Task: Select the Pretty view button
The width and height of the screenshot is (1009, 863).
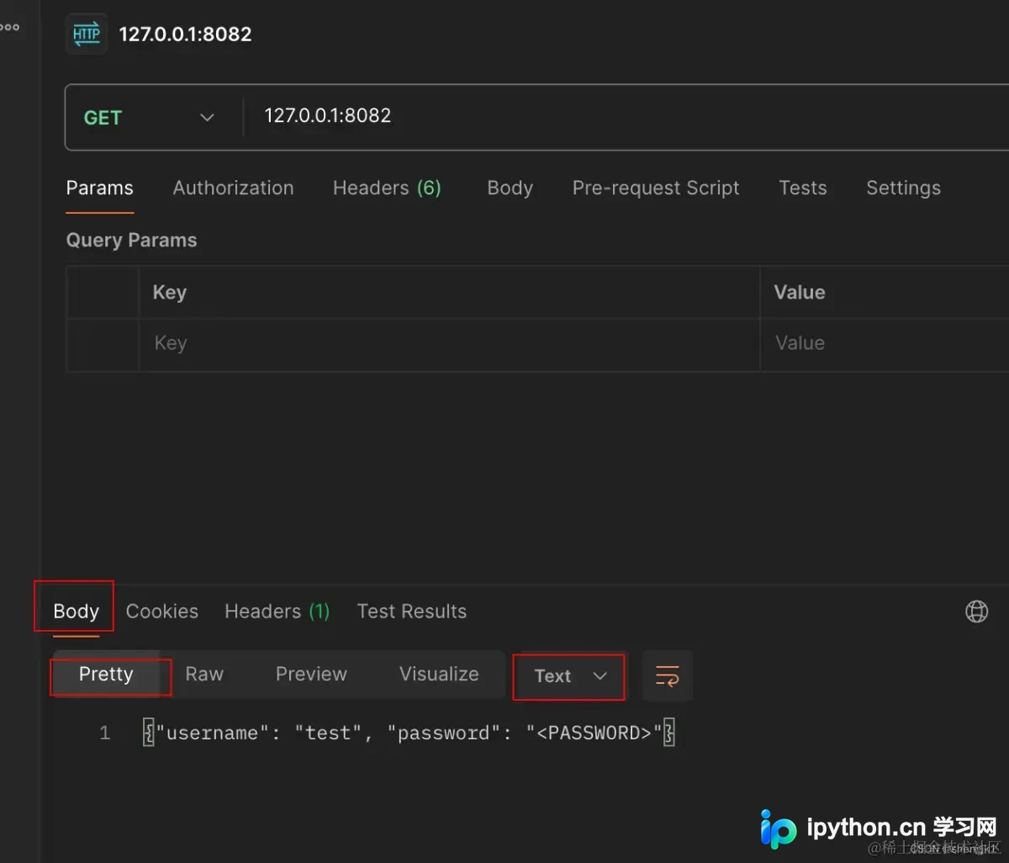Action: click(106, 675)
